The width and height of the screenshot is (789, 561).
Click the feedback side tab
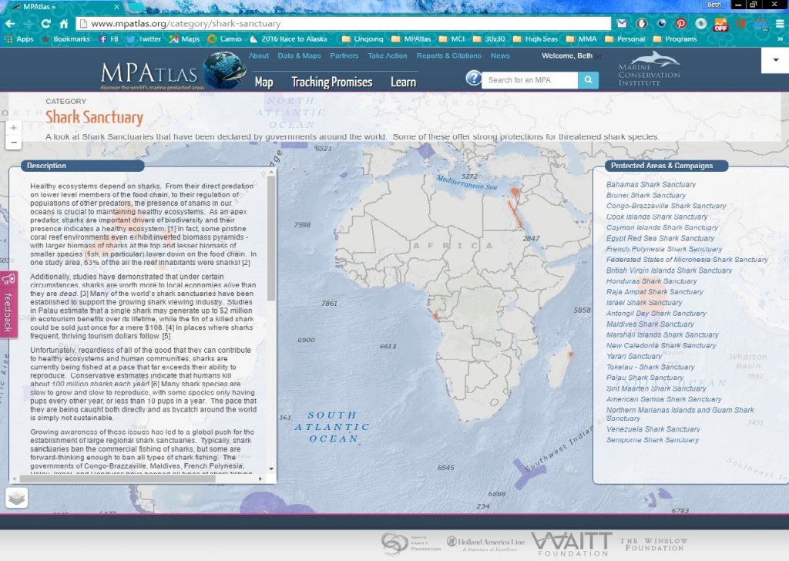coord(8,304)
